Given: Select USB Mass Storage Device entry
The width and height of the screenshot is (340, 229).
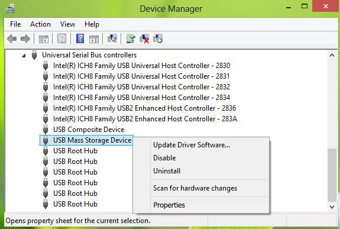Looking at the screenshot, I should pyautogui.click(x=92, y=140).
